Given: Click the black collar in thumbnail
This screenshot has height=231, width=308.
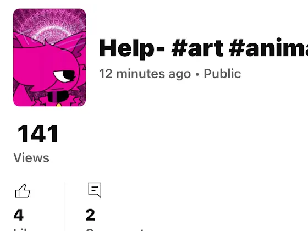Looking at the screenshot, I should [58, 97].
